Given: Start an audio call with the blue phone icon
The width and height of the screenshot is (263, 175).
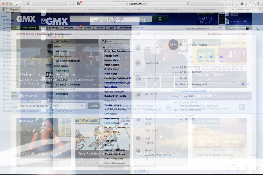Looking at the screenshot, I should tap(258, 29).
